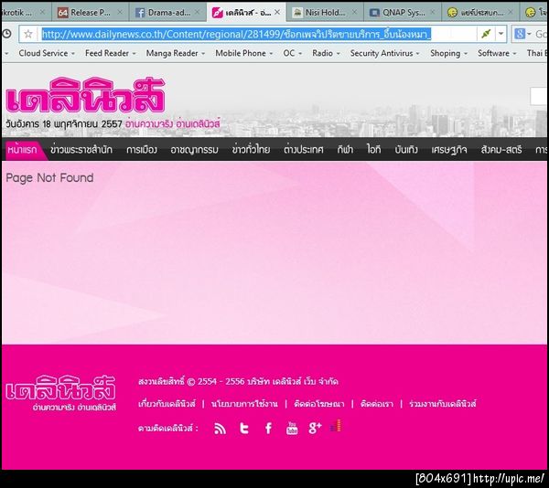The height and width of the screenshot is (488, 549).
Task: Open Cloud Service bookmarks folder
Action: pos(47,53)
